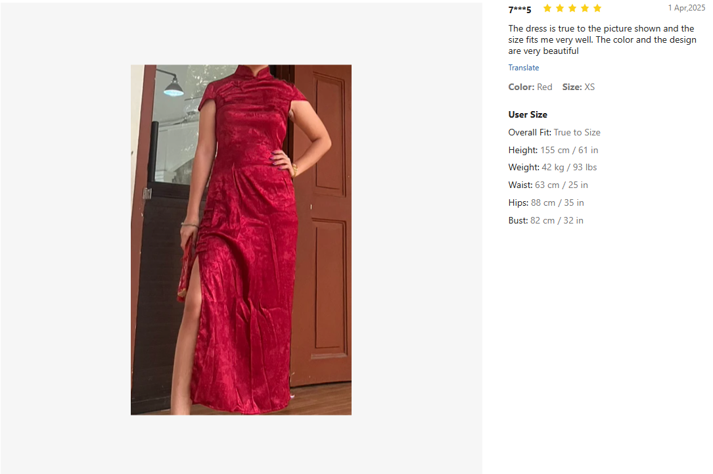
Task: Click the Waist 63 cm entry
Action: click(548, 185)
